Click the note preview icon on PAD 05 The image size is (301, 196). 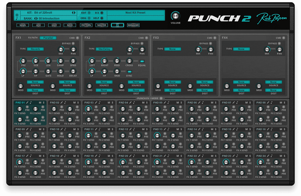click(x=169, y=102)
